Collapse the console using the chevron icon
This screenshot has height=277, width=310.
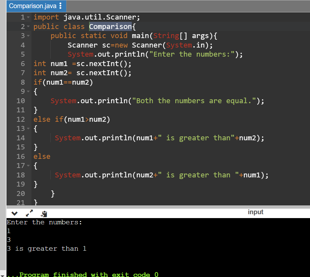(14, 214)
